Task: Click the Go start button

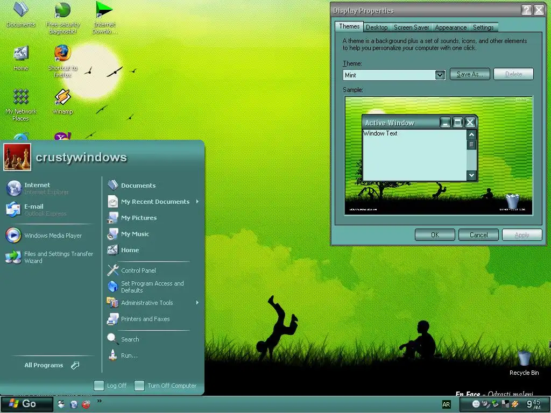Action: 27,404
